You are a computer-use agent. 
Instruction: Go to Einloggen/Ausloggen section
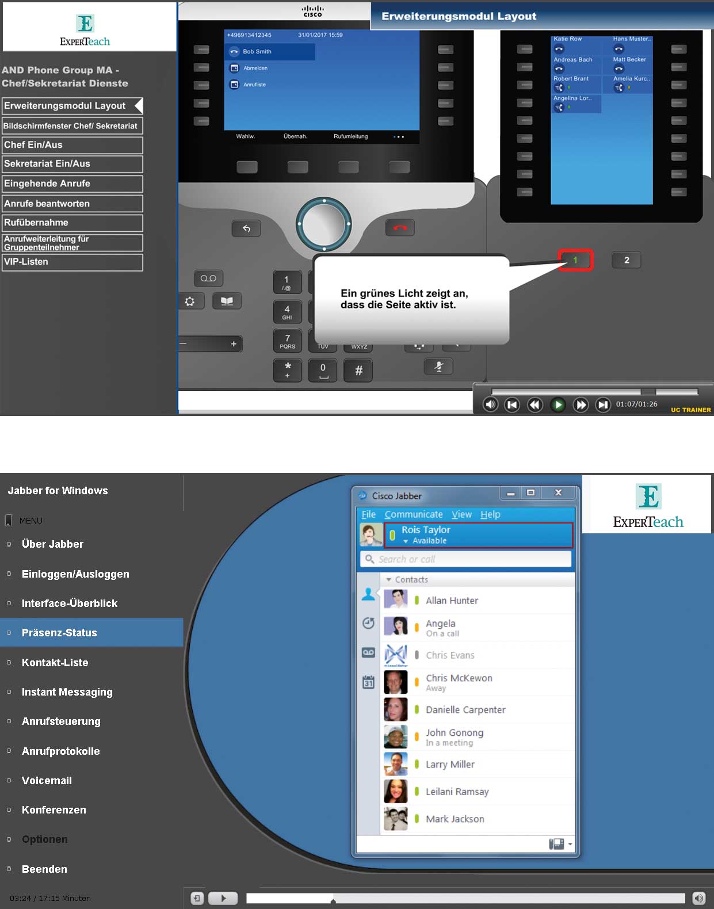(x=75, y=574)
